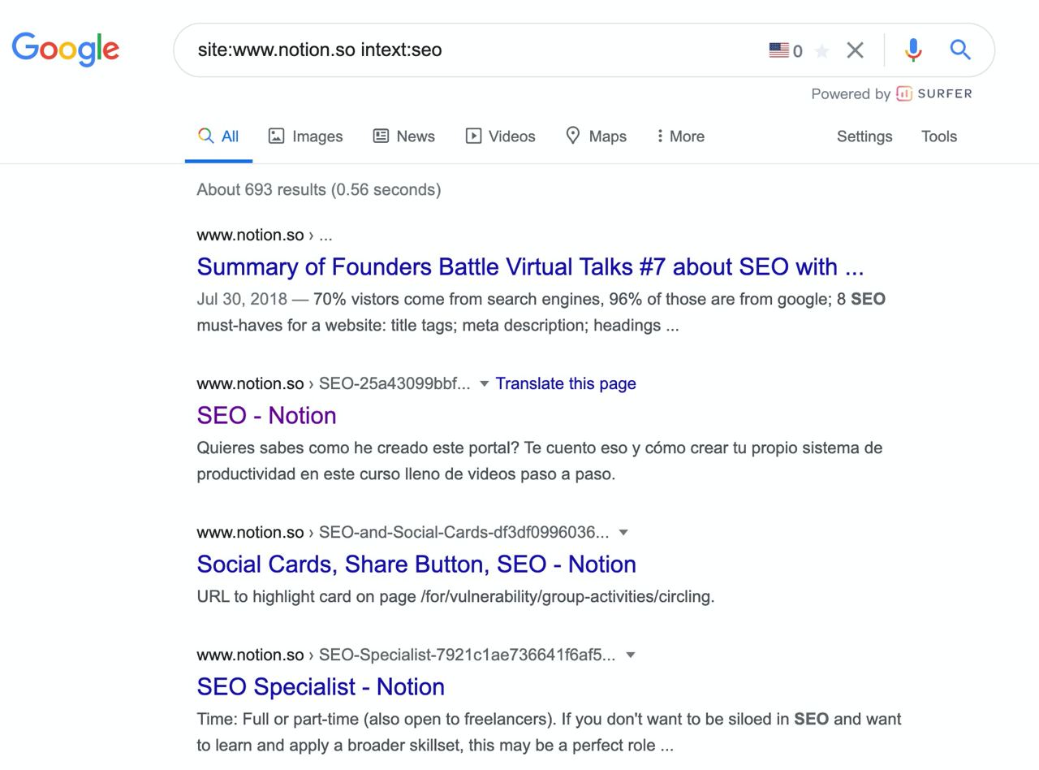Click the Google logo
Viewport: 1039px width, 770px height.
click(x=65, y=50)
